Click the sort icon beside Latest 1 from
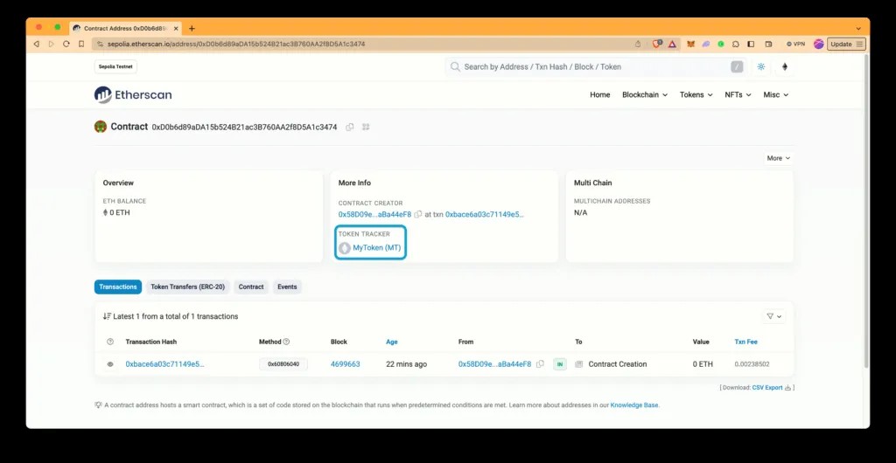 (x=107, y=316)
